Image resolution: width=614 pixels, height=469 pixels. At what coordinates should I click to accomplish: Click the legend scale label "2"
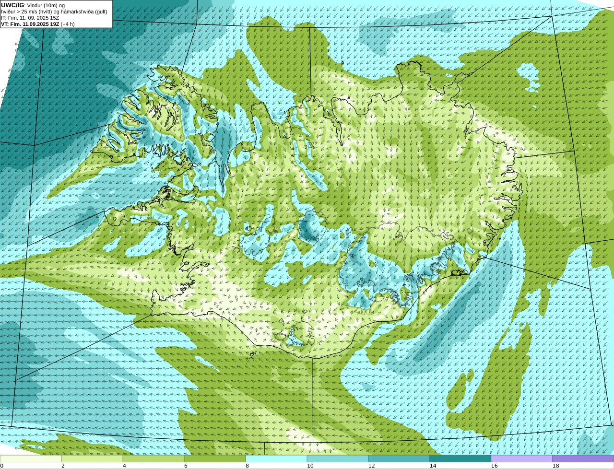point(63,466)
